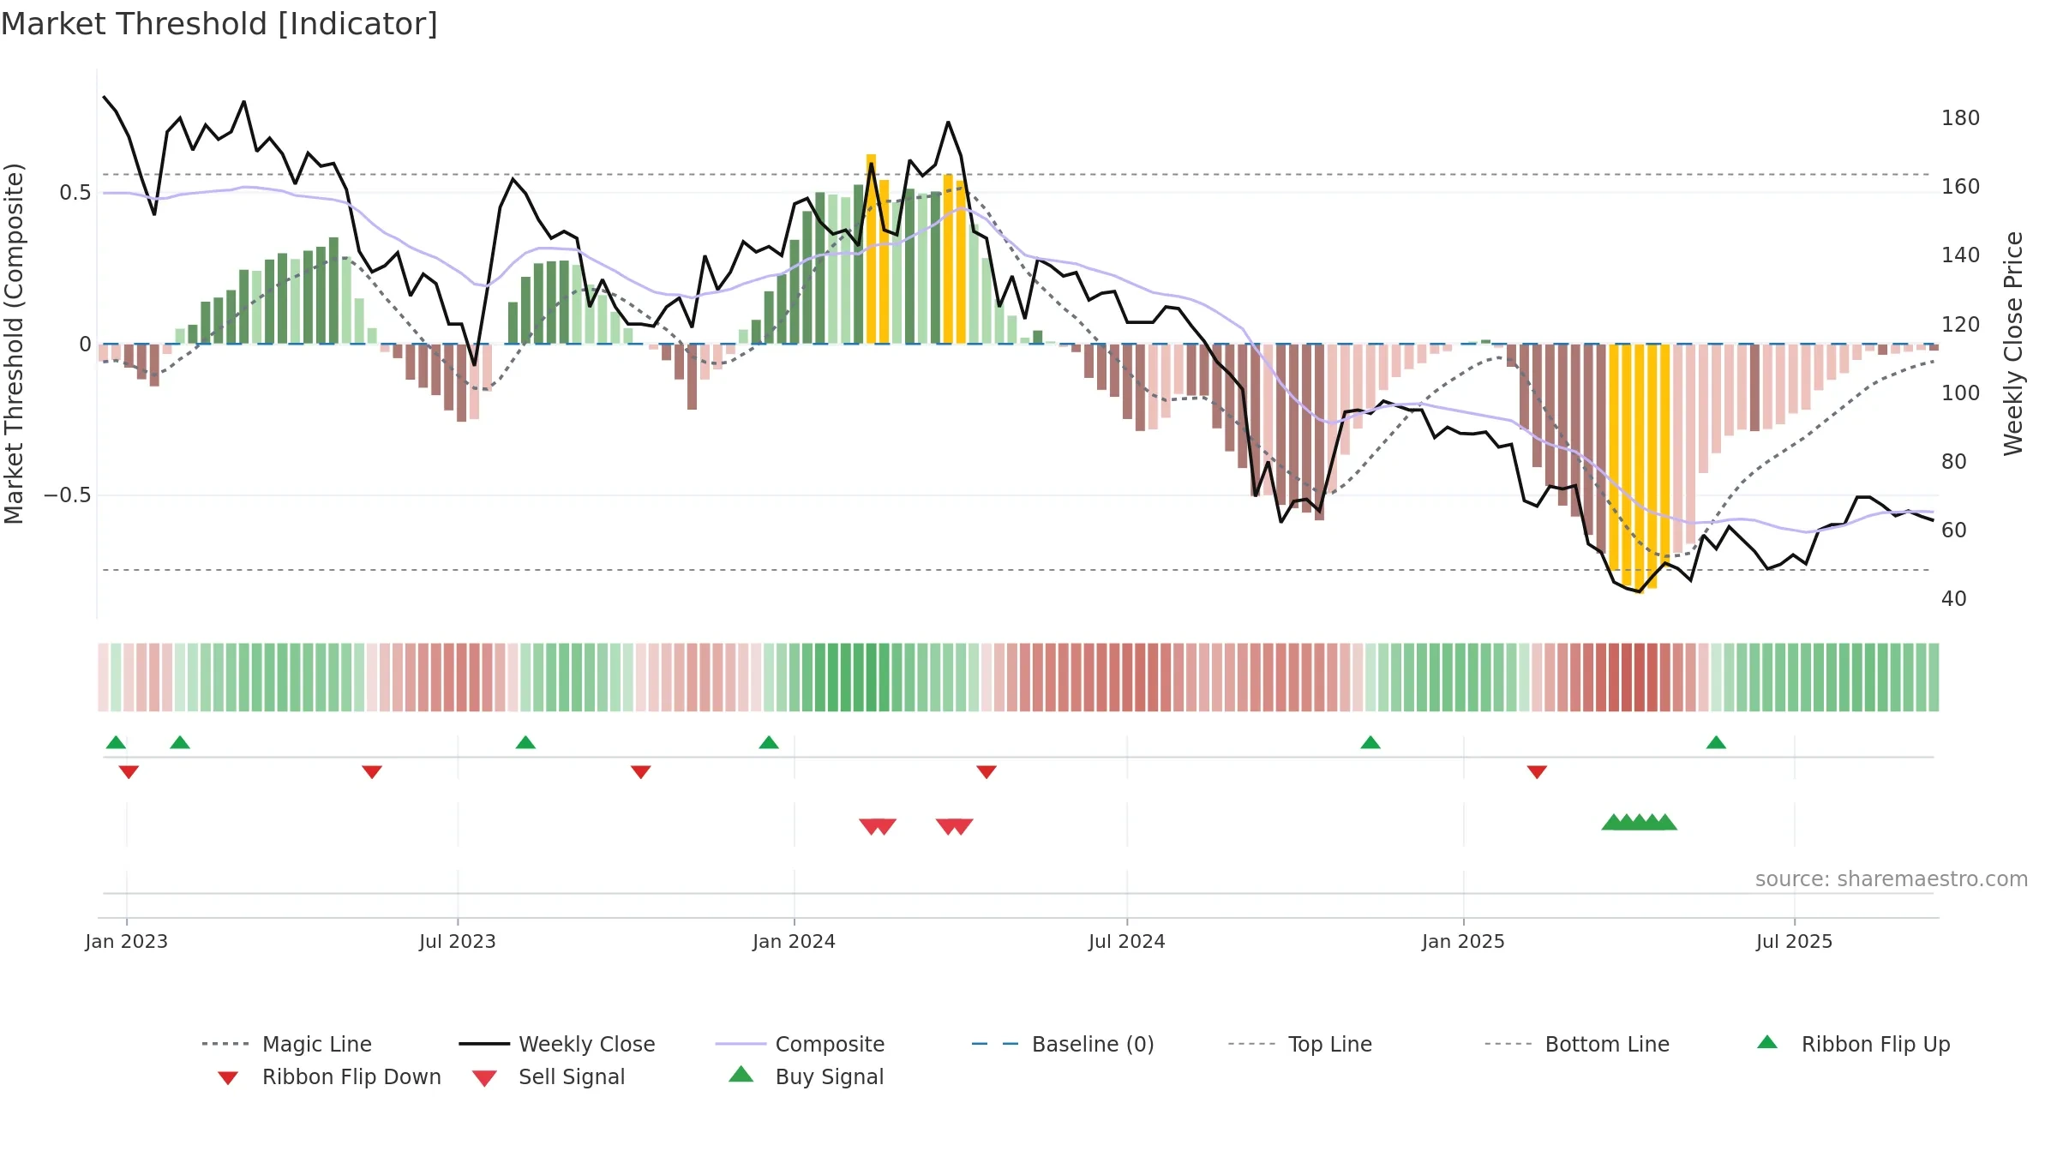Click the Buy Signal legend entry
Image resolution: width=2057 pixels, height=1157 pixels.
click(806, 1076)
